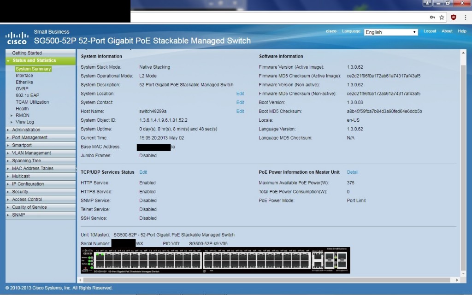This screenshot has width=472, height=295.
Task: Click firmware version 1.3.0.62 active image
Action: coord(354,67)
